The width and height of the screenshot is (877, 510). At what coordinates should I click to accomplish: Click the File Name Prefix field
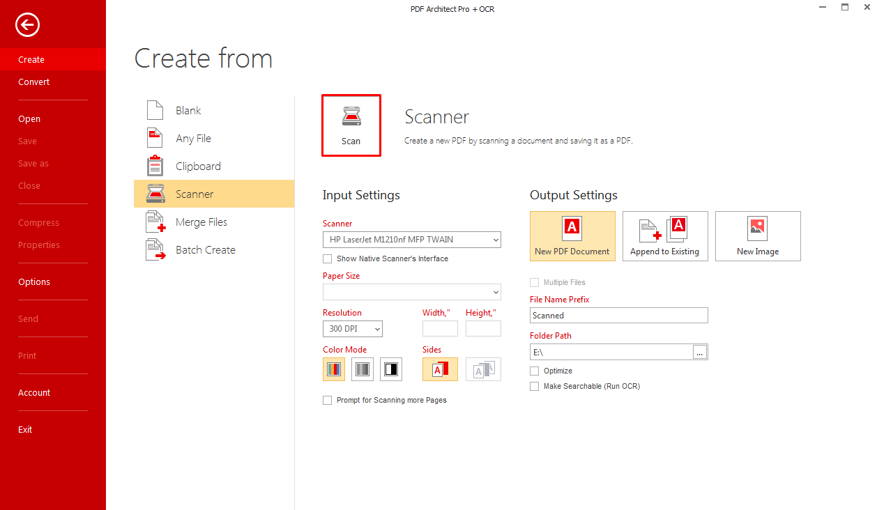coord(619,316)
